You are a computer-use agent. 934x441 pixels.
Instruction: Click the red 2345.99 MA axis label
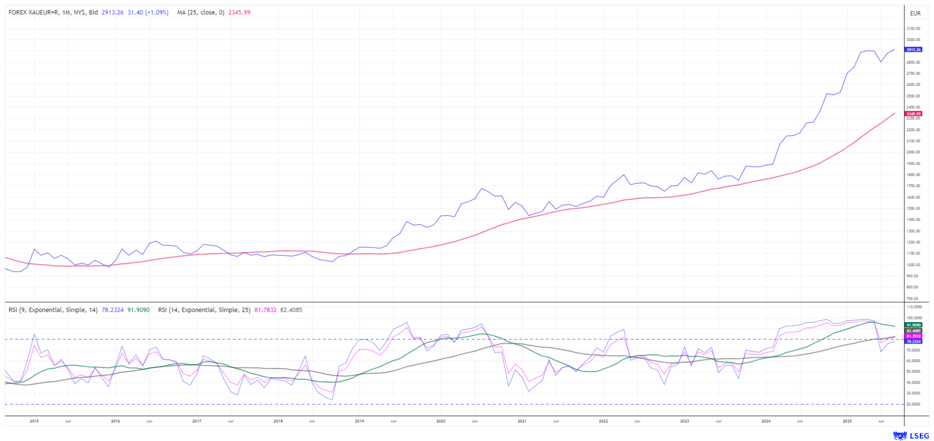tap(913, 114)
